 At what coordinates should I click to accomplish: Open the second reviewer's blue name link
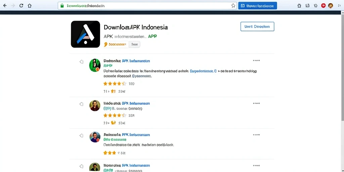coord(136,103)
